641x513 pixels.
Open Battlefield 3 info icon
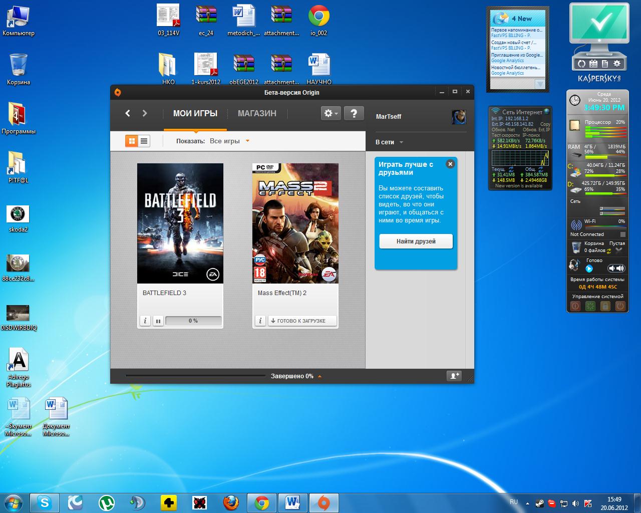(145, 321)
